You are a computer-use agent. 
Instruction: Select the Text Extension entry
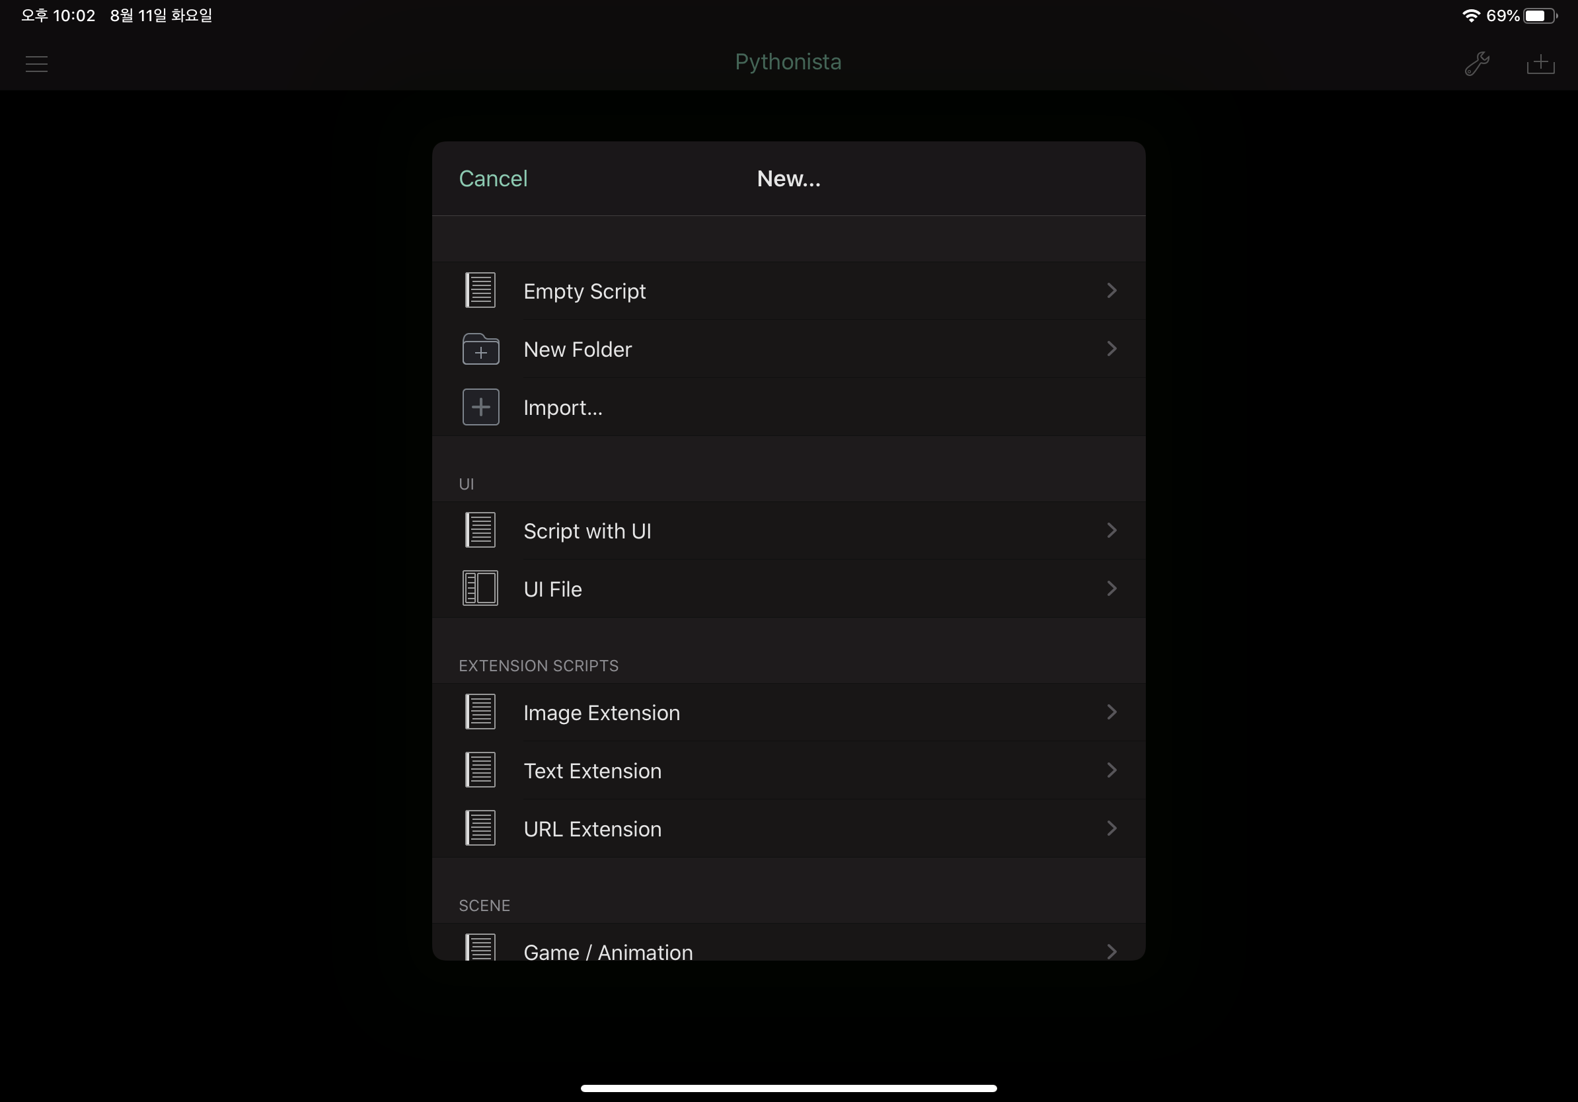click(x=592, y=771)
